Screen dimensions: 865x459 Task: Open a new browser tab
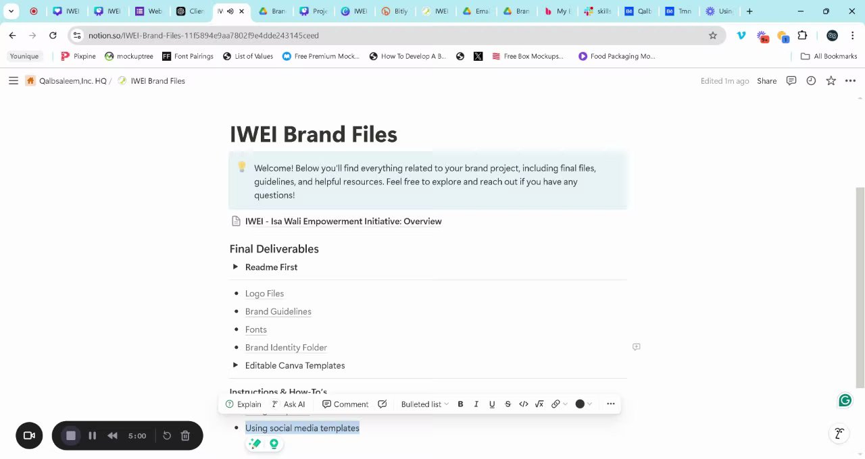pos(749,11)
